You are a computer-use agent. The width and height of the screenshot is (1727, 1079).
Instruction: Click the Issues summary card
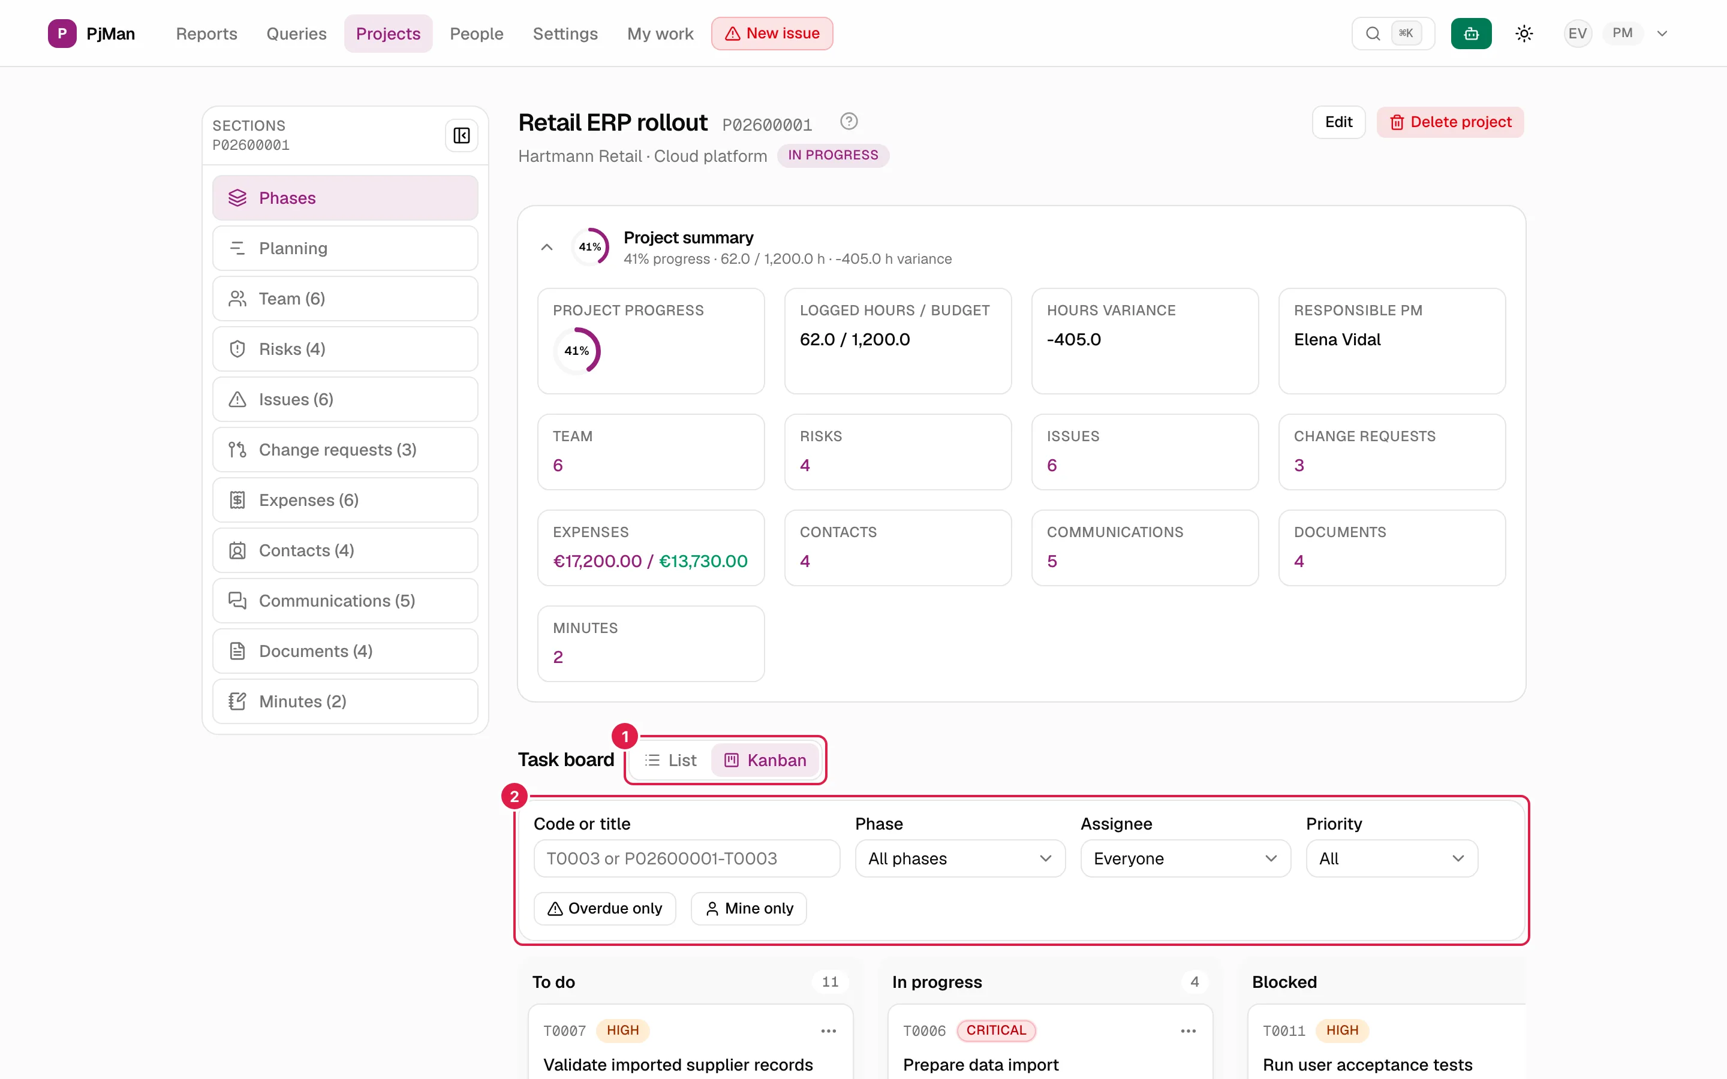coord(1145,452)
